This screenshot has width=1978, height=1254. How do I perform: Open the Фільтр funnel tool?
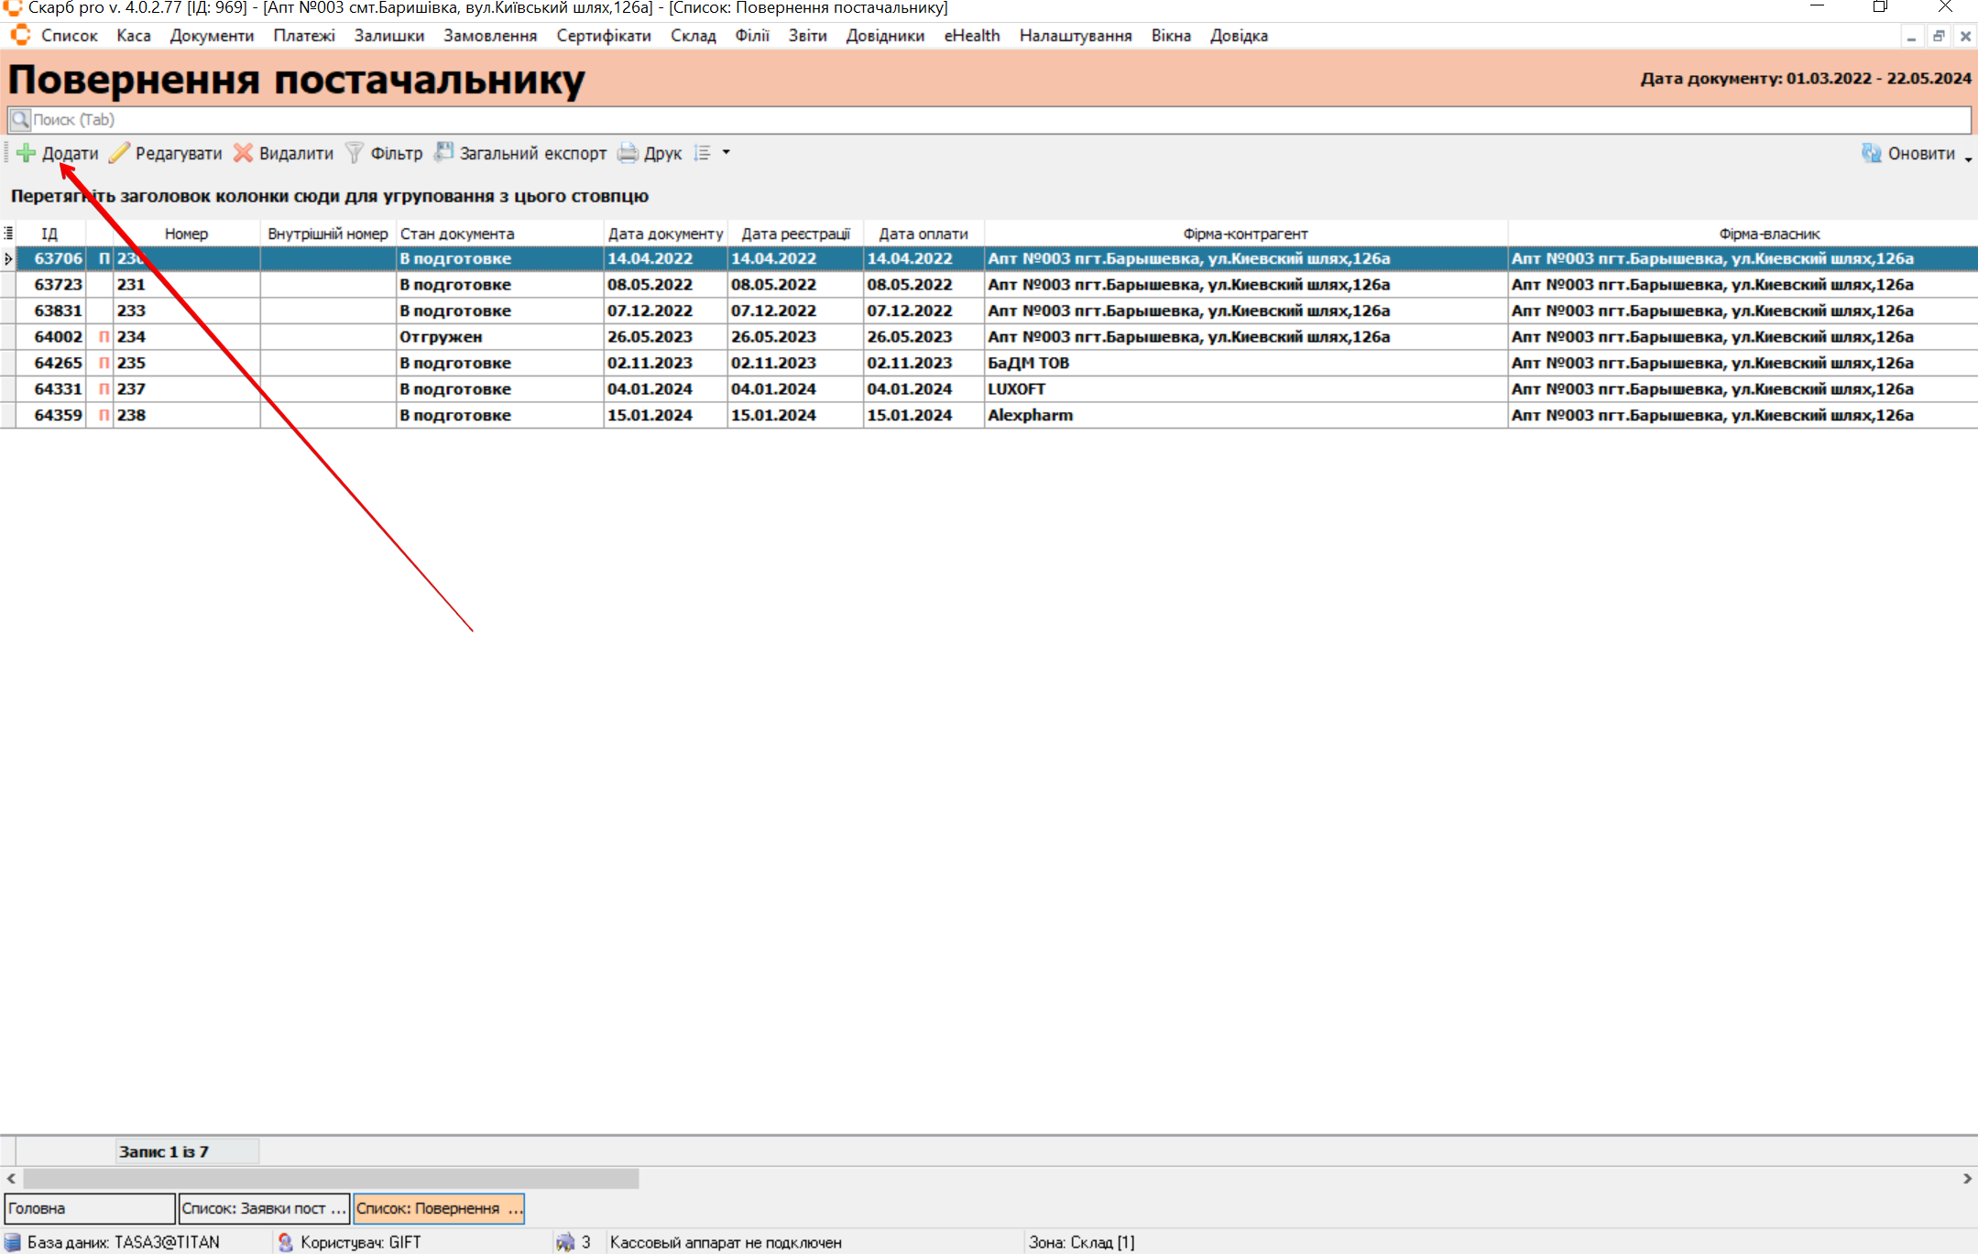point(355,153)
